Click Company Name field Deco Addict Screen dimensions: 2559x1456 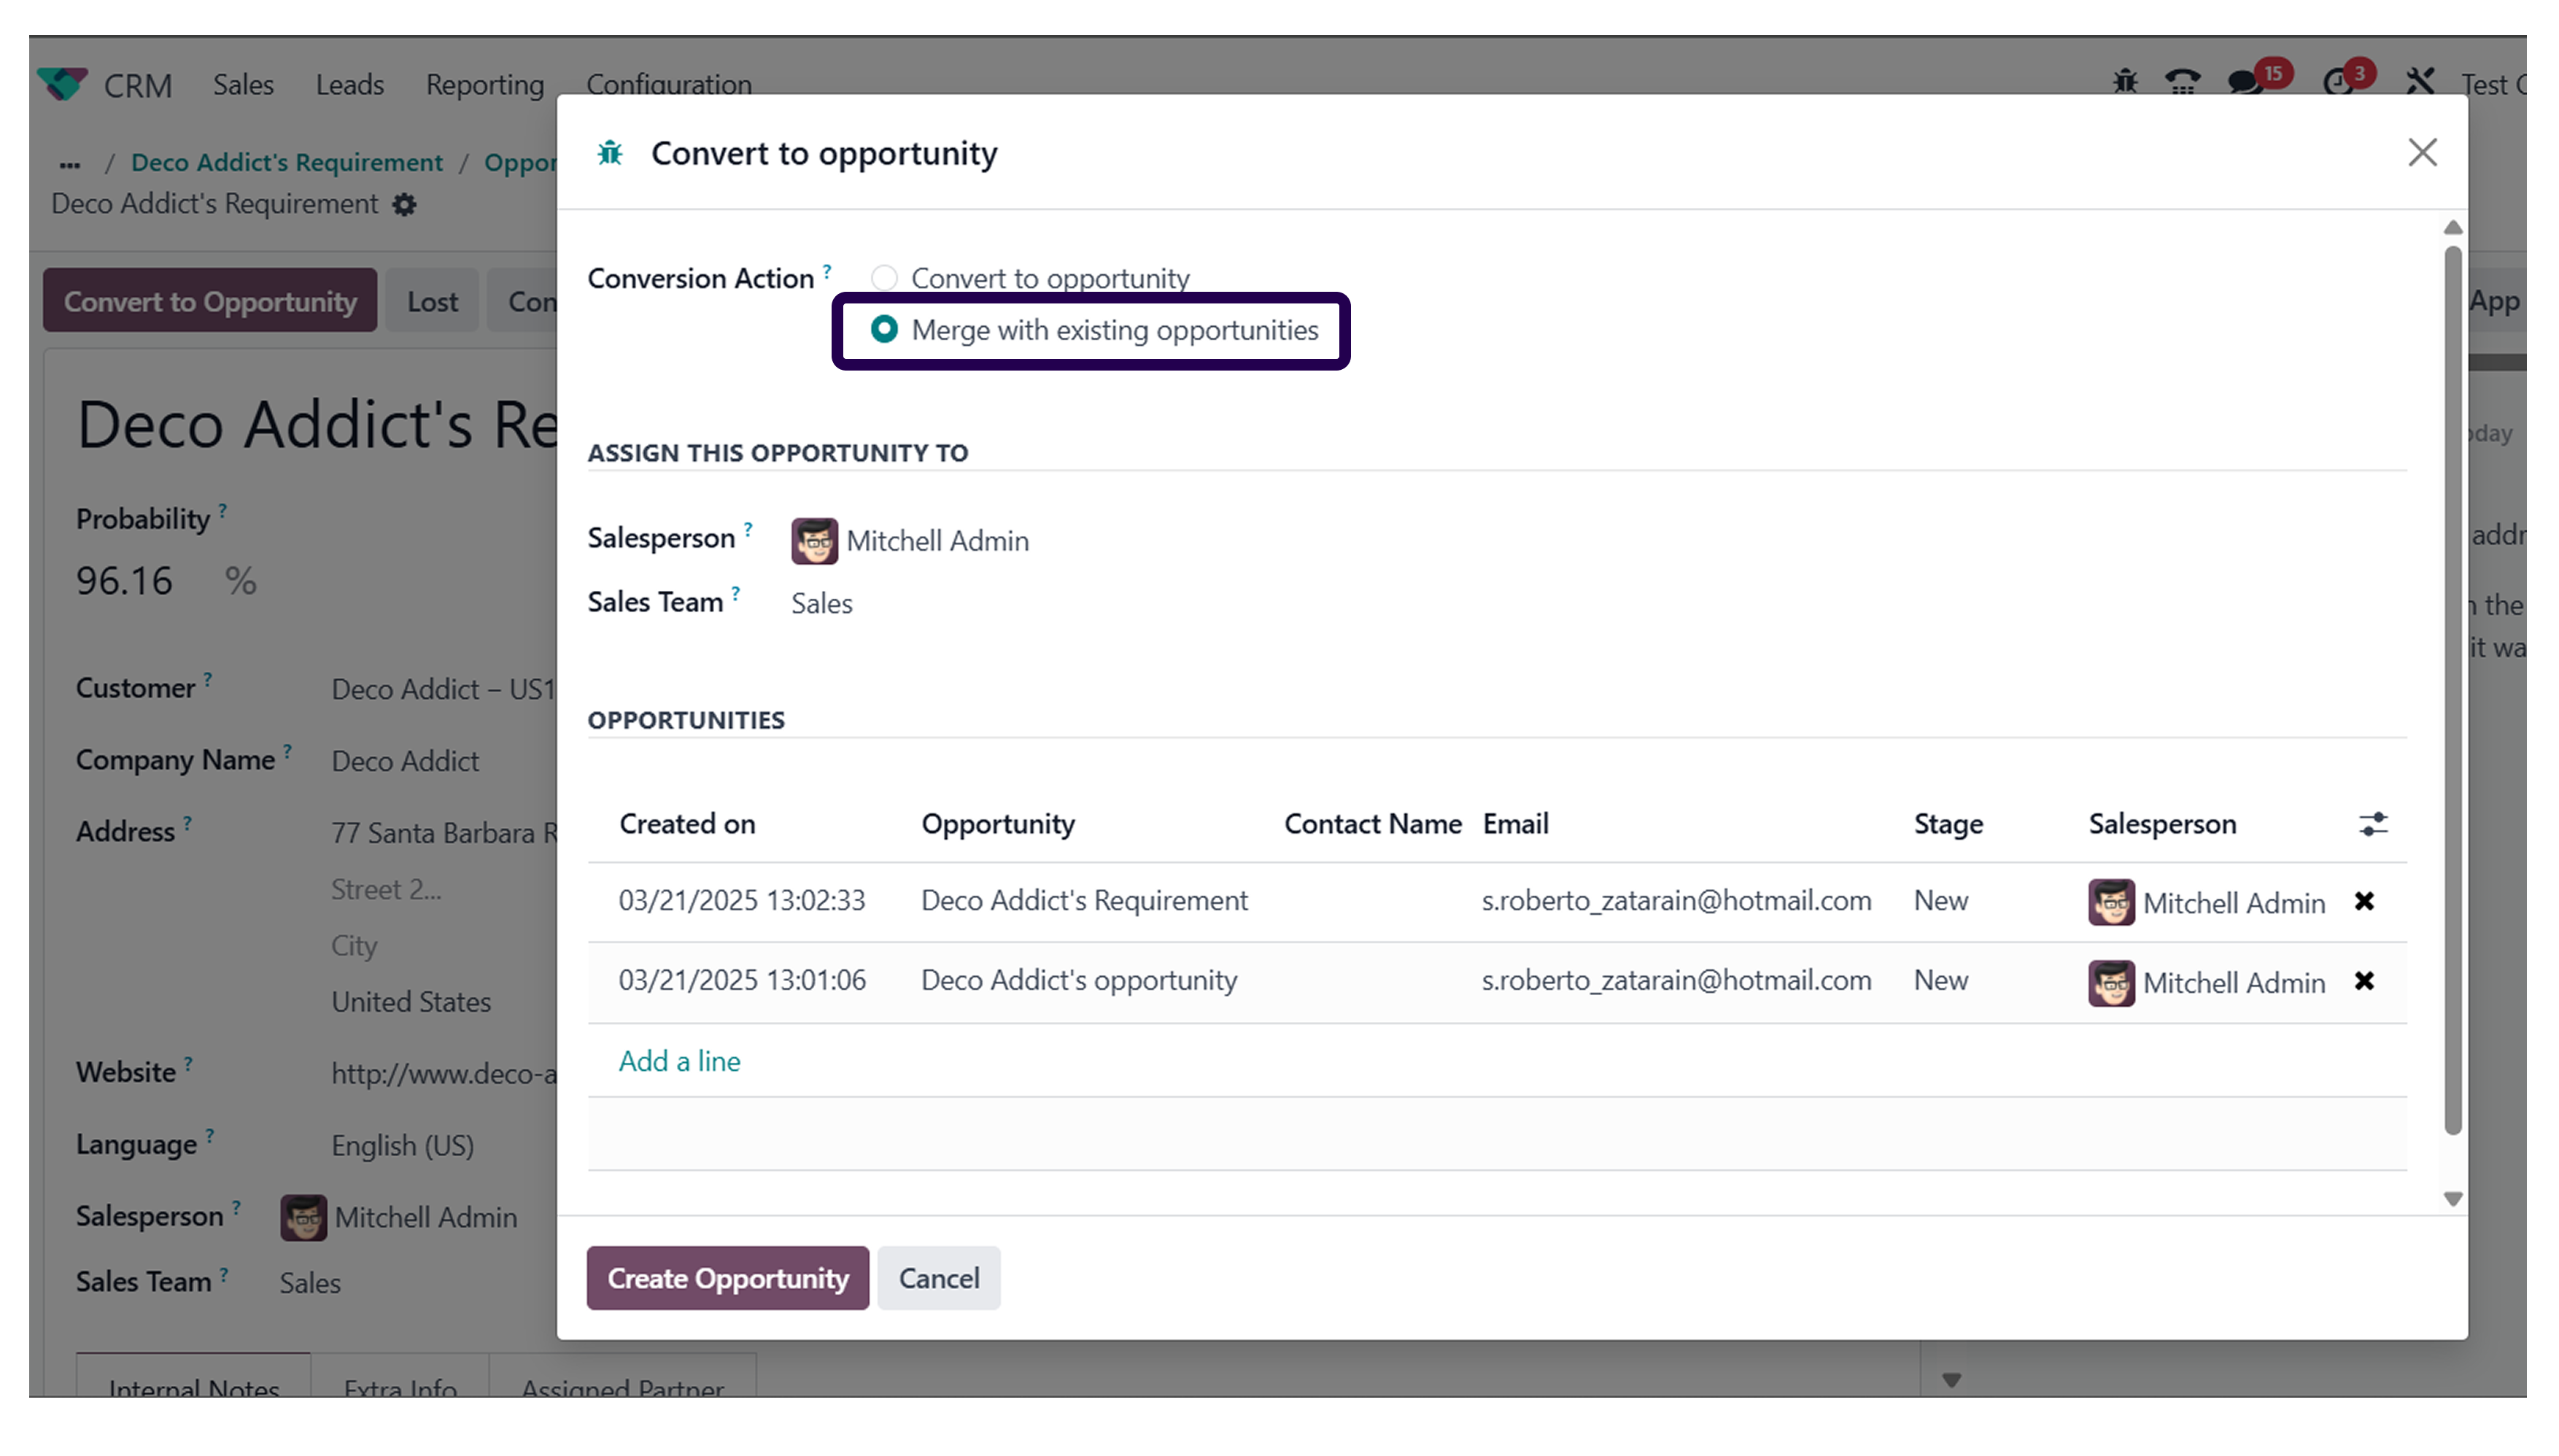click(405, 762)
